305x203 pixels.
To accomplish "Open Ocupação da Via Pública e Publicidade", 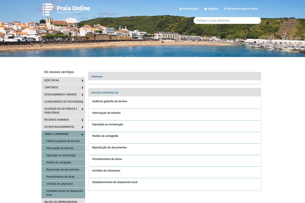I will point(60,111).
